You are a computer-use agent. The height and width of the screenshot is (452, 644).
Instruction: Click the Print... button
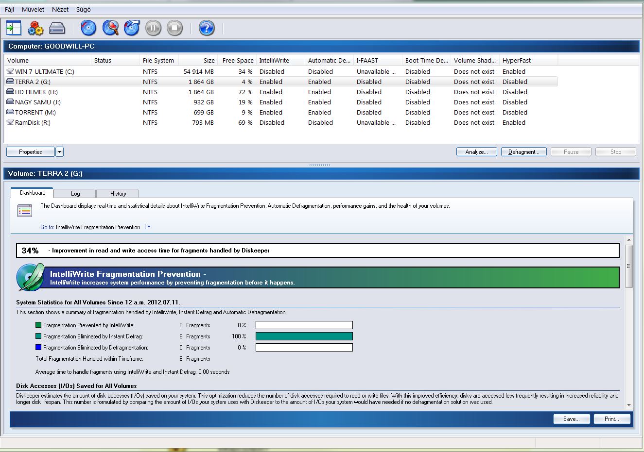(612, 419)
